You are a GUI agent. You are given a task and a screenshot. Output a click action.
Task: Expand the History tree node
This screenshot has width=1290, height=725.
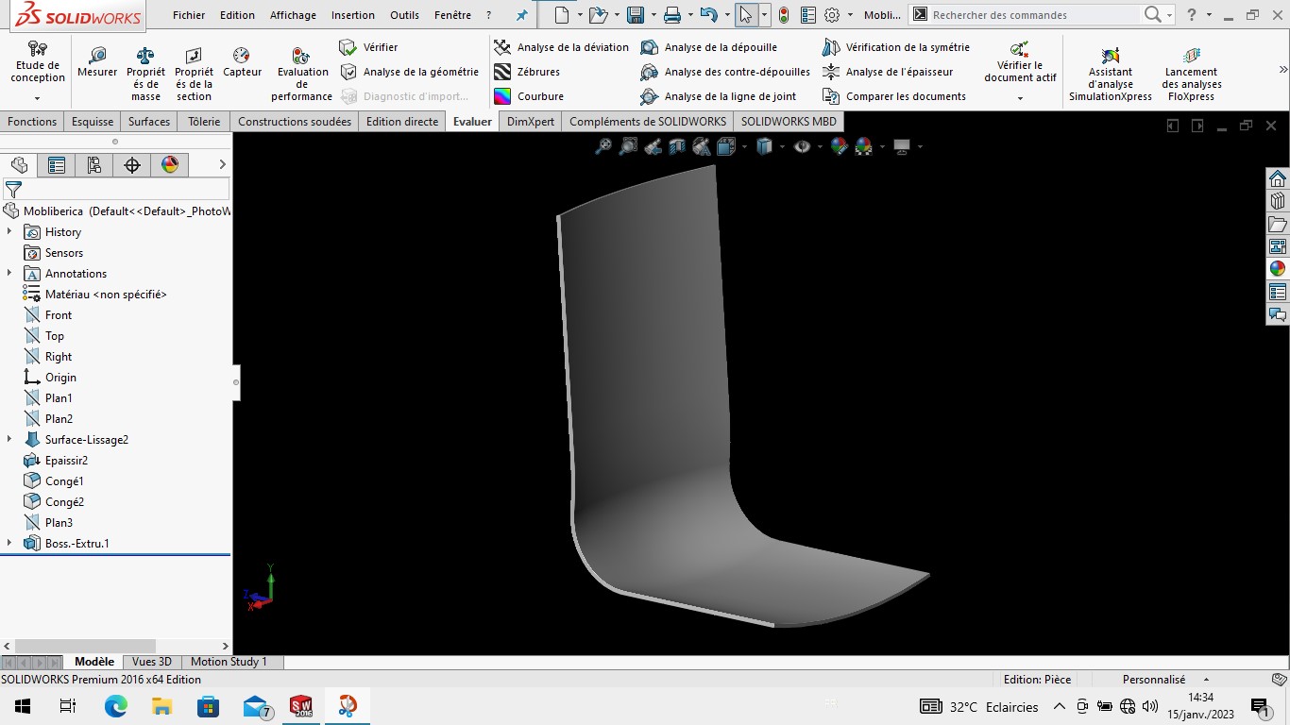pyautogui.click(x=9, y=231)
